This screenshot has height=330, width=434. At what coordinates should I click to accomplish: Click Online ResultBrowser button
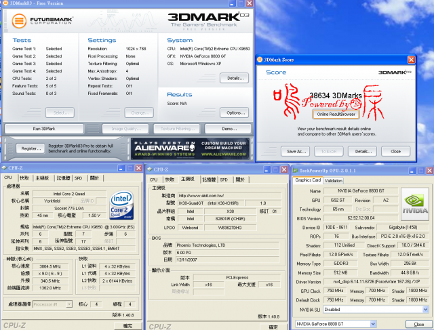coord(336,115)
